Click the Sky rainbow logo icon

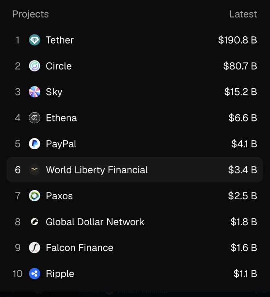pyautogui.click(x=35, y=92)
